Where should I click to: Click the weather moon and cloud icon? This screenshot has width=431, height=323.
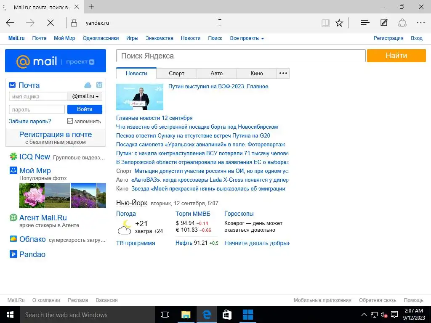coord(125,227)
